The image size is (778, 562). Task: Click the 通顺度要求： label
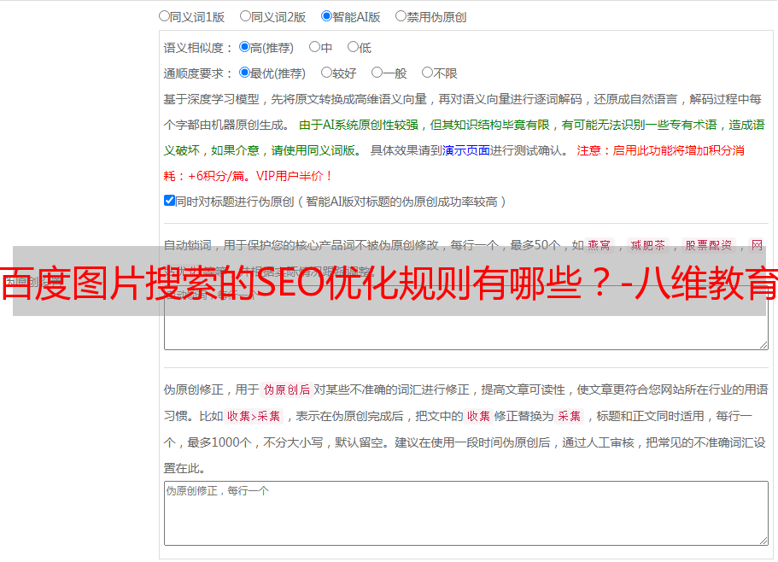coord(198,74)
